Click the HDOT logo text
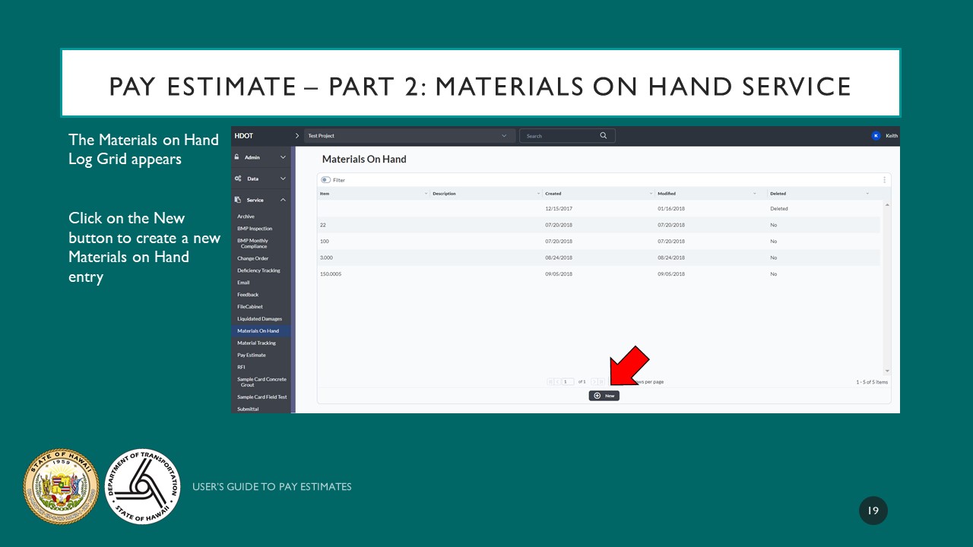Screen dimensions: 973x547 244,136
